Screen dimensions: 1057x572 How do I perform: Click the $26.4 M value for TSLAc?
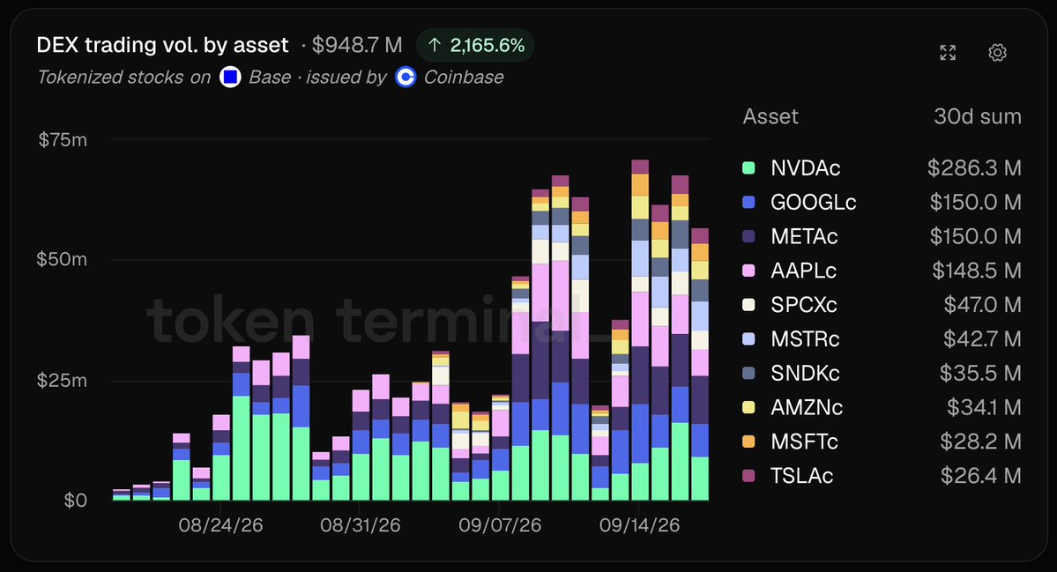click(x=981, y=476)
